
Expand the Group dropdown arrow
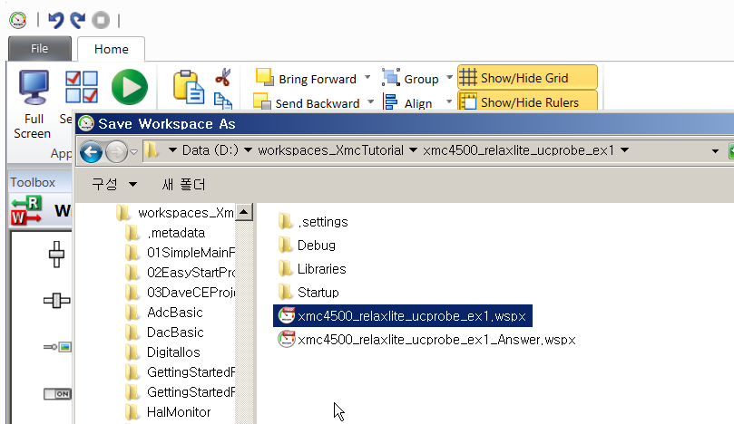449,77
